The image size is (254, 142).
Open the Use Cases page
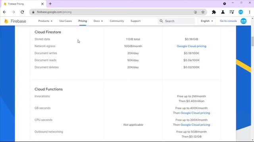coord(65,21)
